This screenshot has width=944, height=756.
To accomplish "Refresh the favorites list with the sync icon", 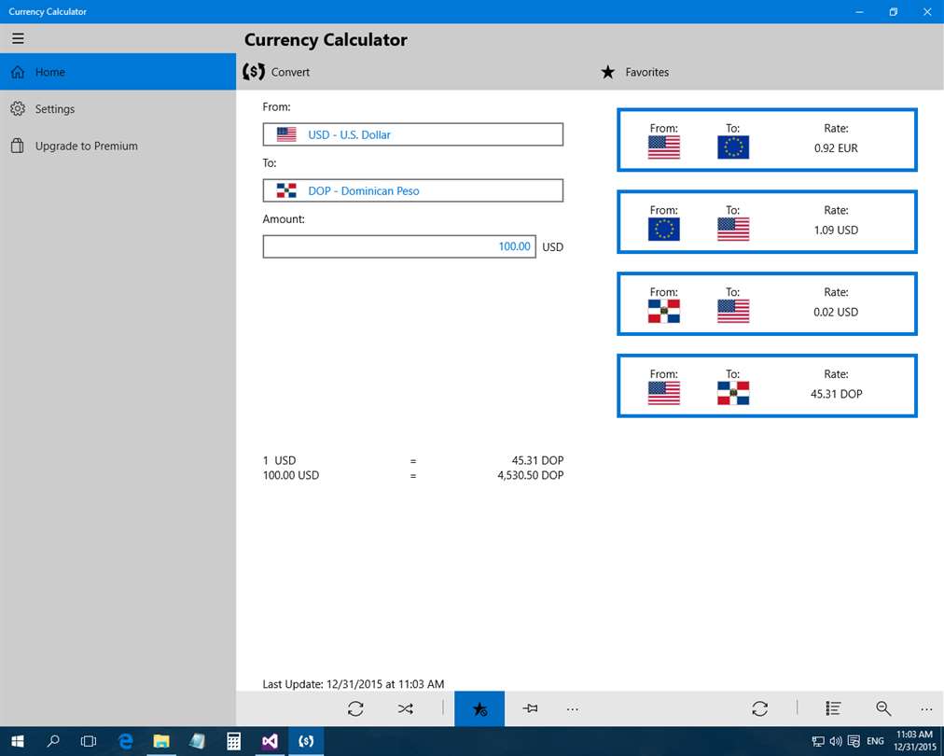I will click(x=760, y=708).
